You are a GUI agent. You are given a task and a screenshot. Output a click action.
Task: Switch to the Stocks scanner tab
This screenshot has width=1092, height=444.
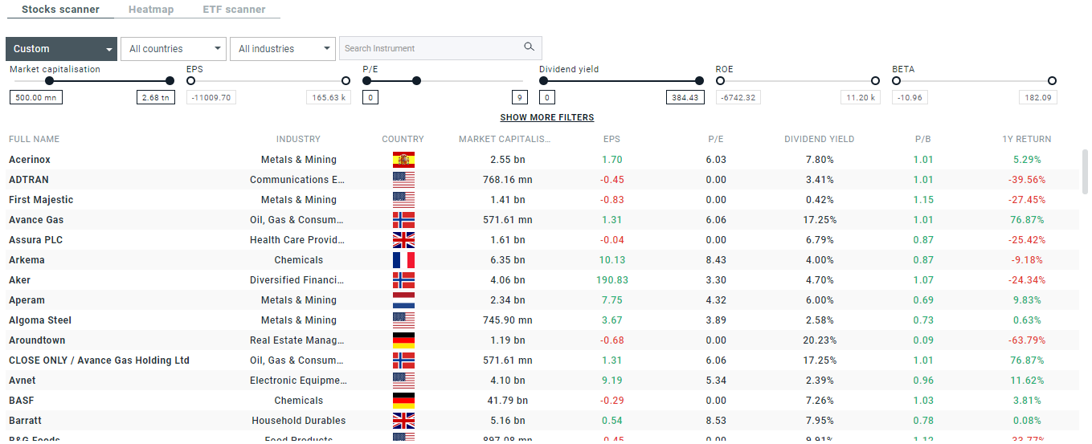(60, 10)
